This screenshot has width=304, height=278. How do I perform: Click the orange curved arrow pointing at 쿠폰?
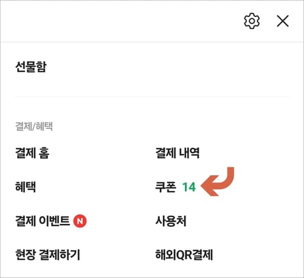tap(218, 182)
